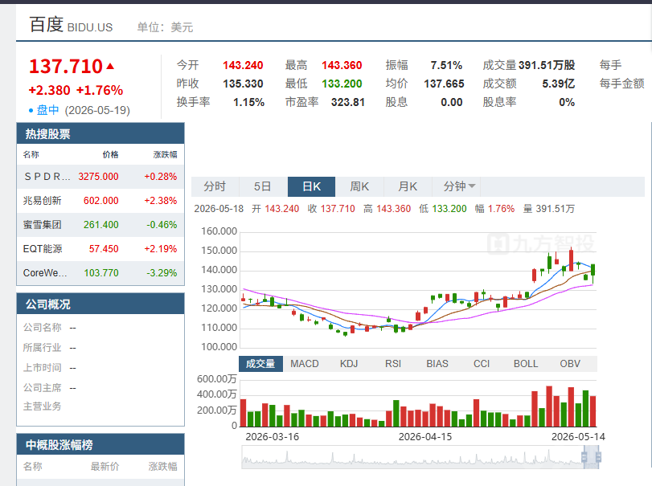Click the BIDU.US ticker symbol

point(90,27)
